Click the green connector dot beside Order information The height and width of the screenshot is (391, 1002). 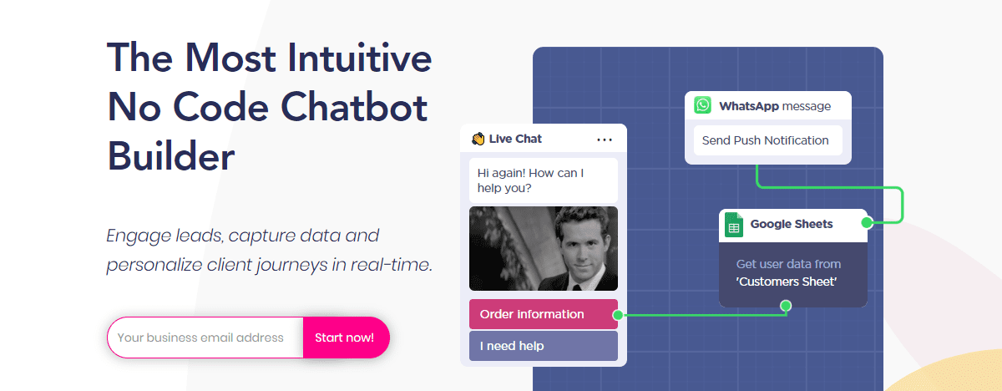618,315
